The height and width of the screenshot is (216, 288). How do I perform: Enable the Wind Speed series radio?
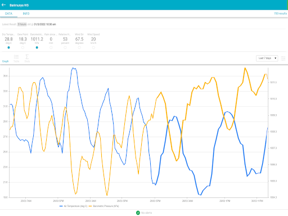(x=93, y=48)
